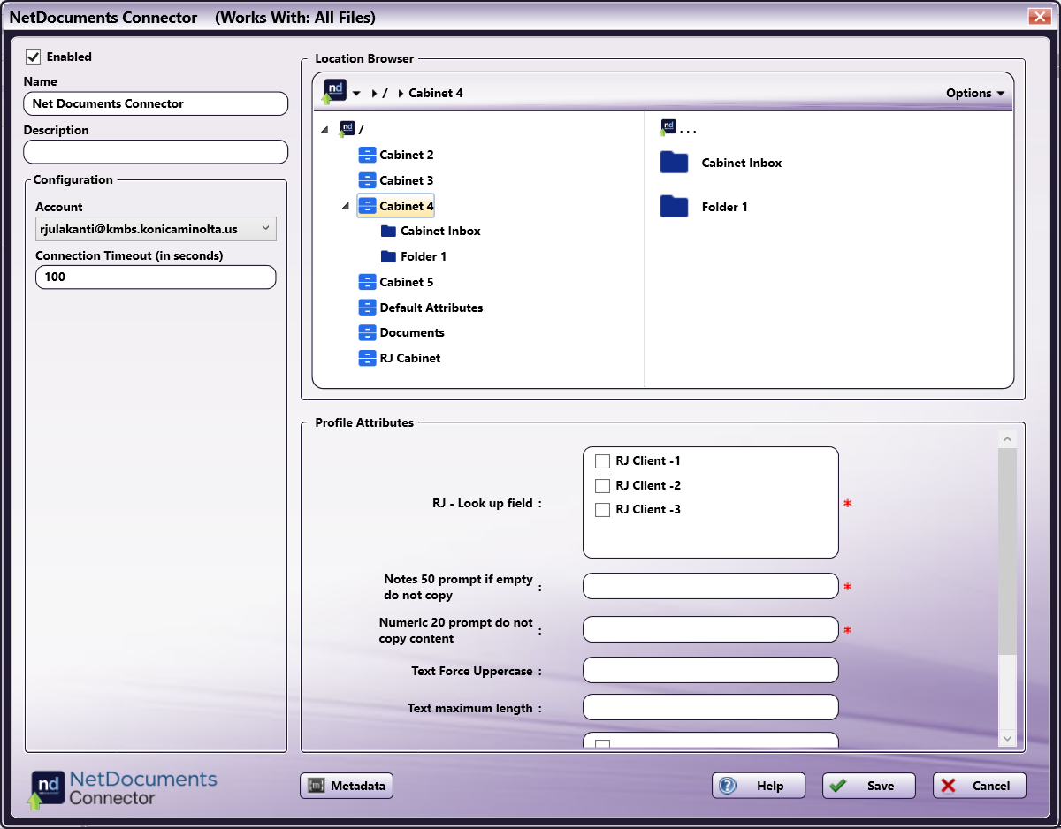Toggle the Enabled checkbox
This screenshot has width=1061, height=829.
click(x=34, y=57)
